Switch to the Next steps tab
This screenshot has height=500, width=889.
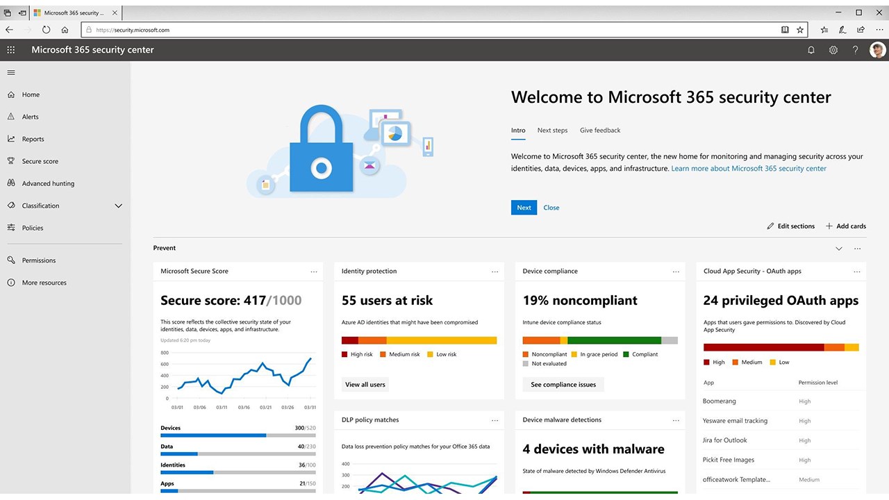coord(552,131)
